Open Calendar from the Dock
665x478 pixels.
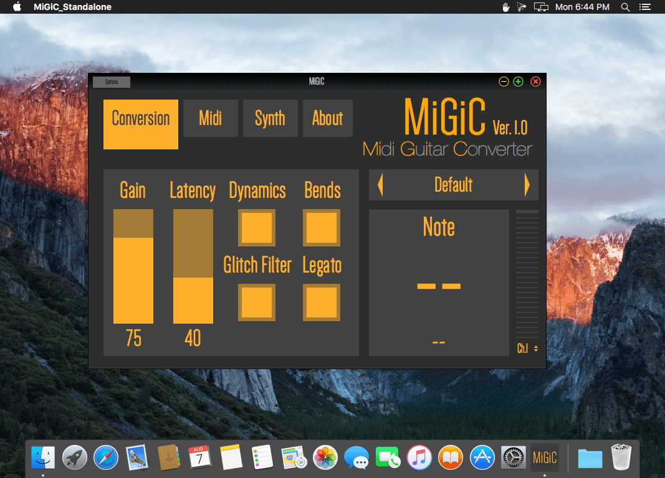[199, 457]
